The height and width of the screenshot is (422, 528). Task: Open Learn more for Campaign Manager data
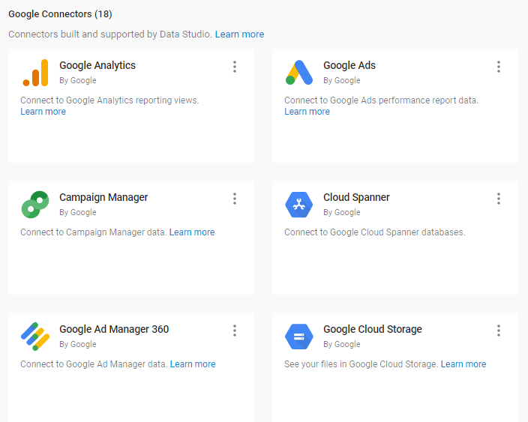click(192, 232)
